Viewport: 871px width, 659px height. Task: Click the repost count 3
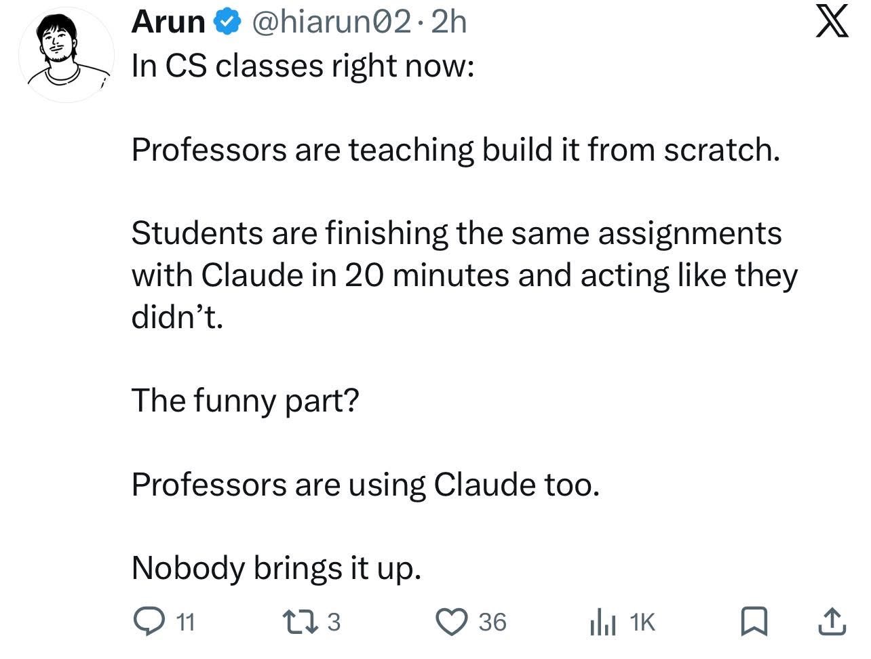[x=333, y=622]
